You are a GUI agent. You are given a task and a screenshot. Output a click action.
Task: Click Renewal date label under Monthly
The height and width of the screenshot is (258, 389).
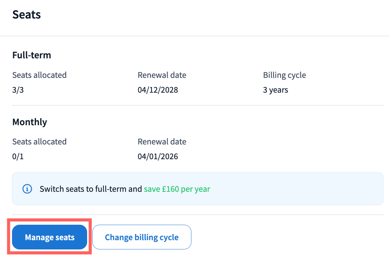[162, 141]
